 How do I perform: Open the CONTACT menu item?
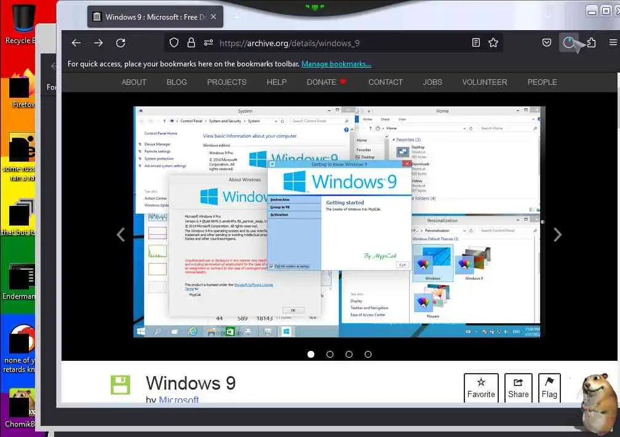[386, 82]
